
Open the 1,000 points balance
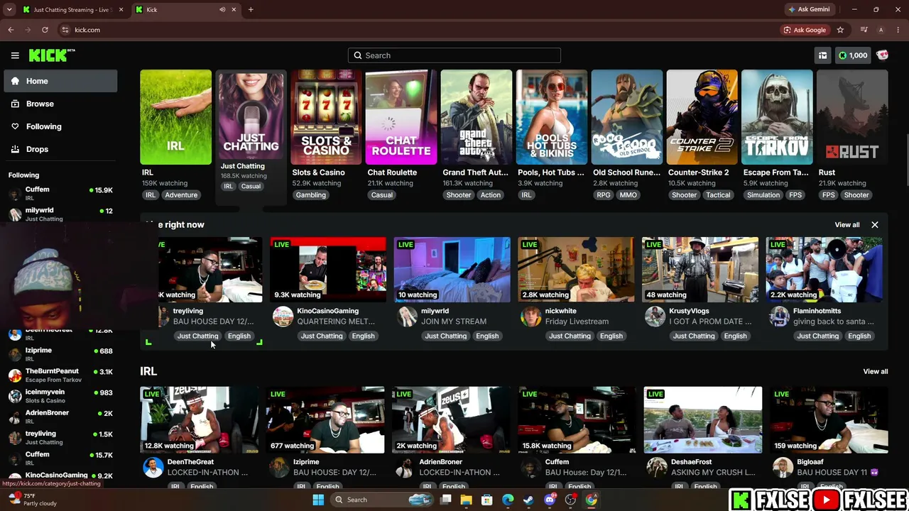point(853,55)
